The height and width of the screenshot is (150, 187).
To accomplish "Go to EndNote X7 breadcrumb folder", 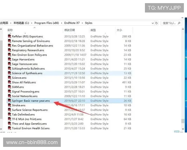I will [x=72, y=23].
